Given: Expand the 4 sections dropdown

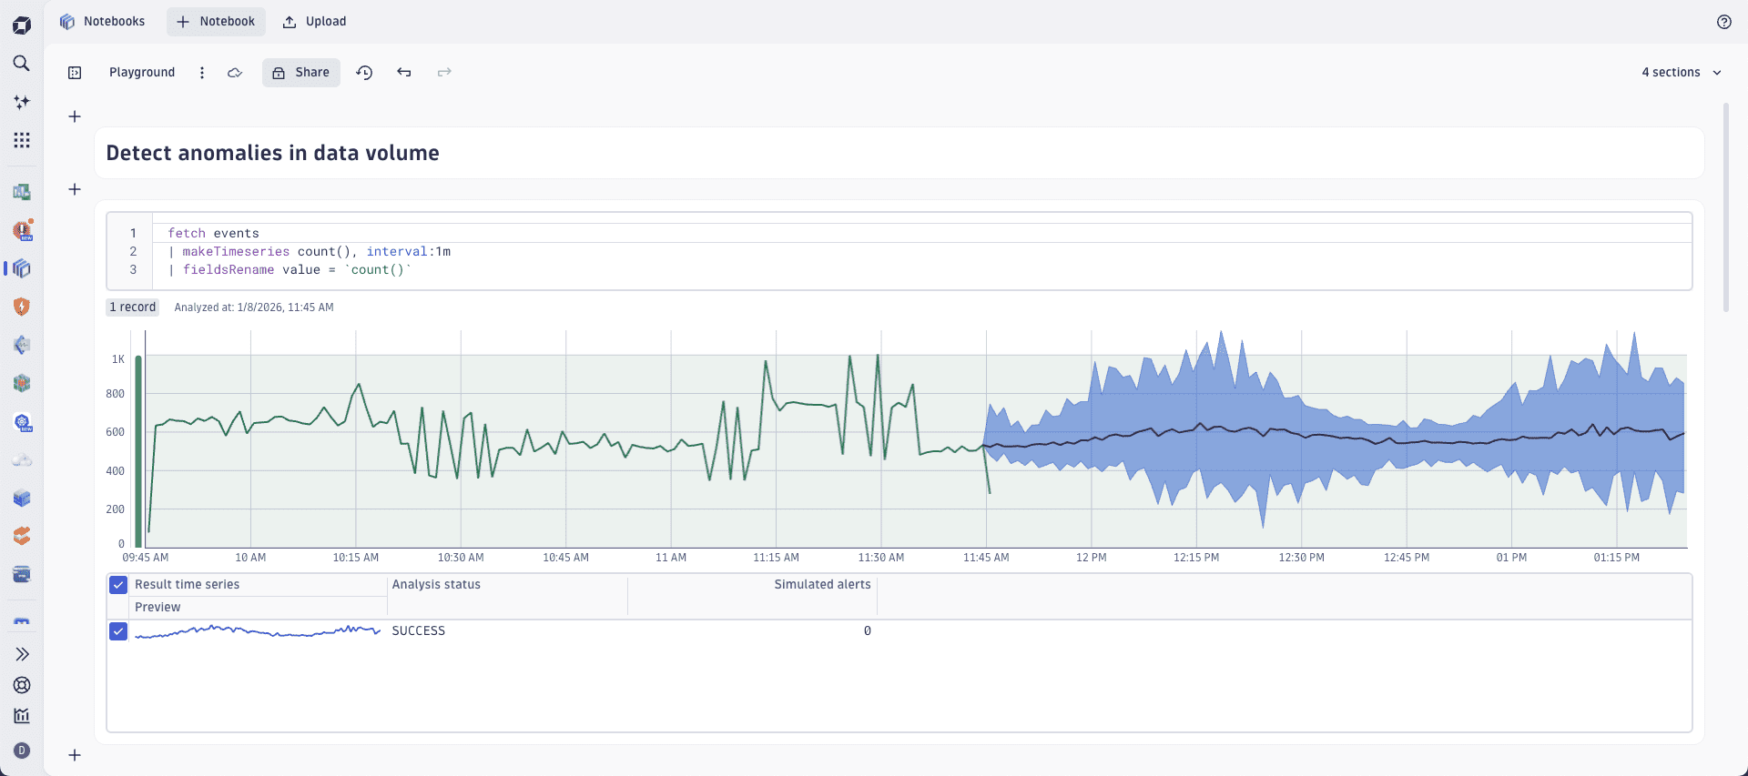Looking at the screenshot, I should point(1682,73).
